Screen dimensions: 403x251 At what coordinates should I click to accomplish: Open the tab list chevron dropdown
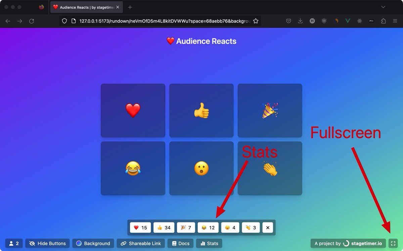click(383, 7)
